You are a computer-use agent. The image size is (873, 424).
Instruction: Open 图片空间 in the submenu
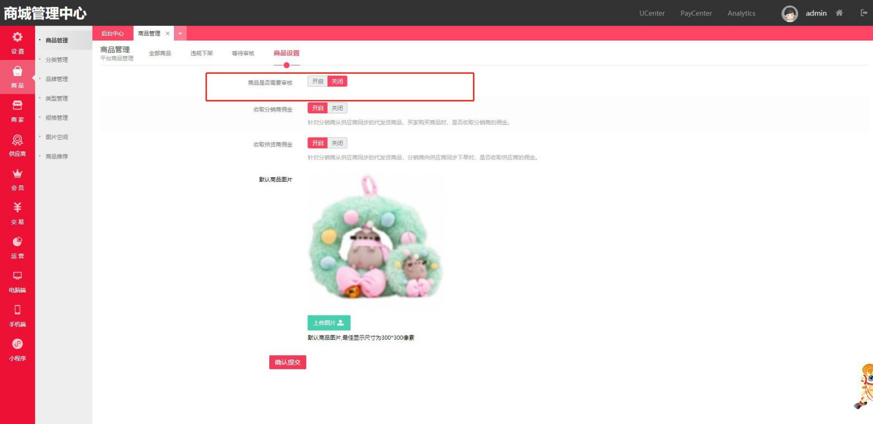(x=57, y=137)
